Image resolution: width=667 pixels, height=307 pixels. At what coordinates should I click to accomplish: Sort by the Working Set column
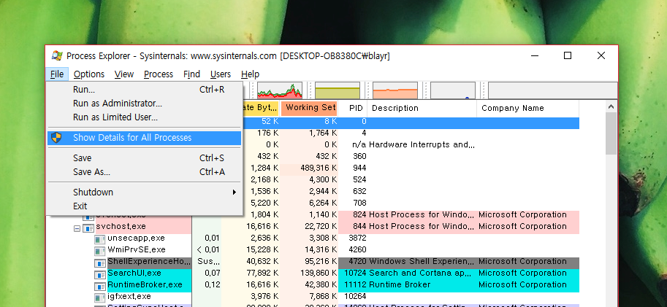tap(309, 108)
